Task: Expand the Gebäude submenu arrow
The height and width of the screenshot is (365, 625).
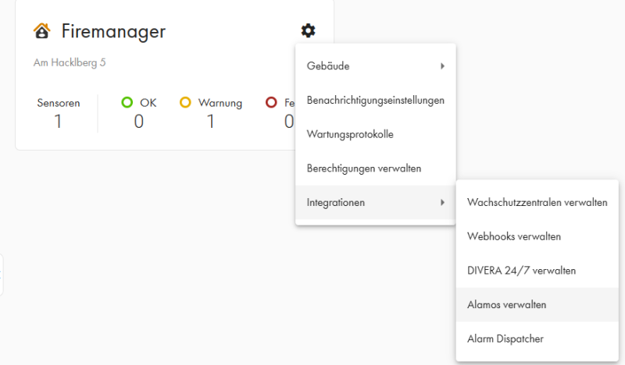Action: 442,66
